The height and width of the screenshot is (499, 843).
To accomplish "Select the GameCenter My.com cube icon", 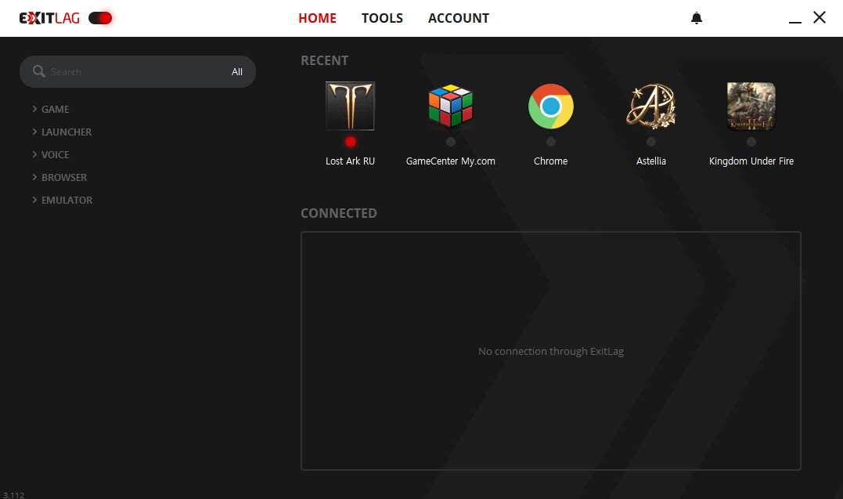I will pyautogui.click(x=451, y=106).
